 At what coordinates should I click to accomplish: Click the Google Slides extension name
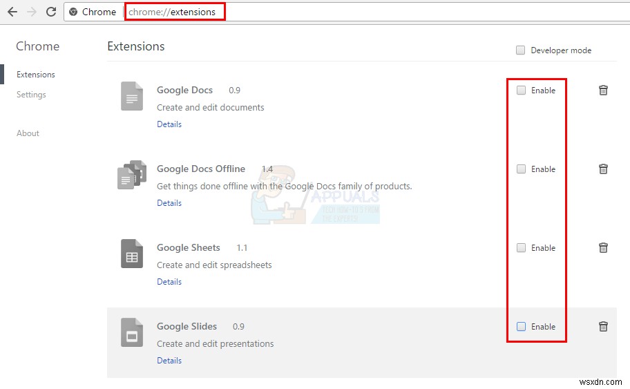[187, 326]
